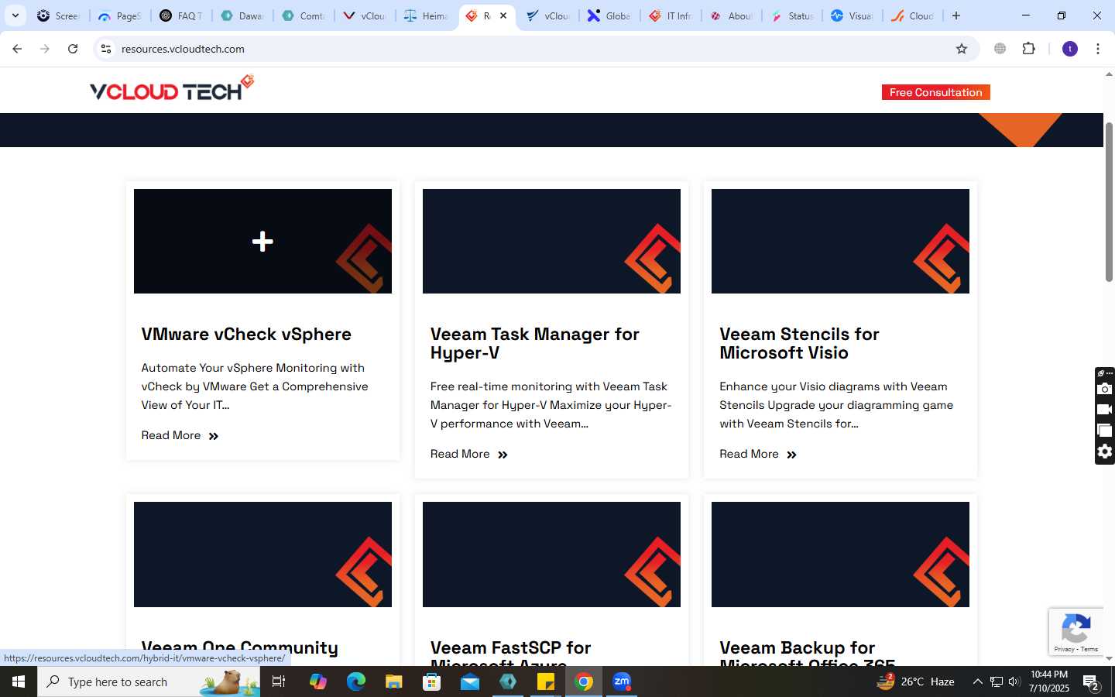Reload the current page
Viewport: 1115px width, 697px height.
(x=73, y=49)
